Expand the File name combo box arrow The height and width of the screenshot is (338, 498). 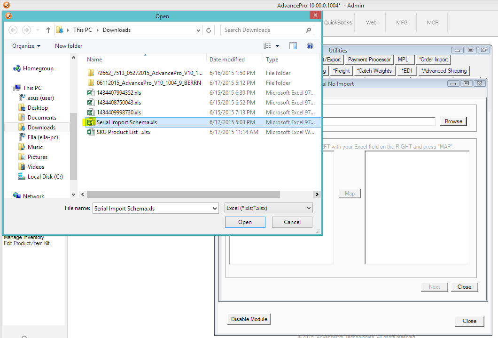point(215,208)
